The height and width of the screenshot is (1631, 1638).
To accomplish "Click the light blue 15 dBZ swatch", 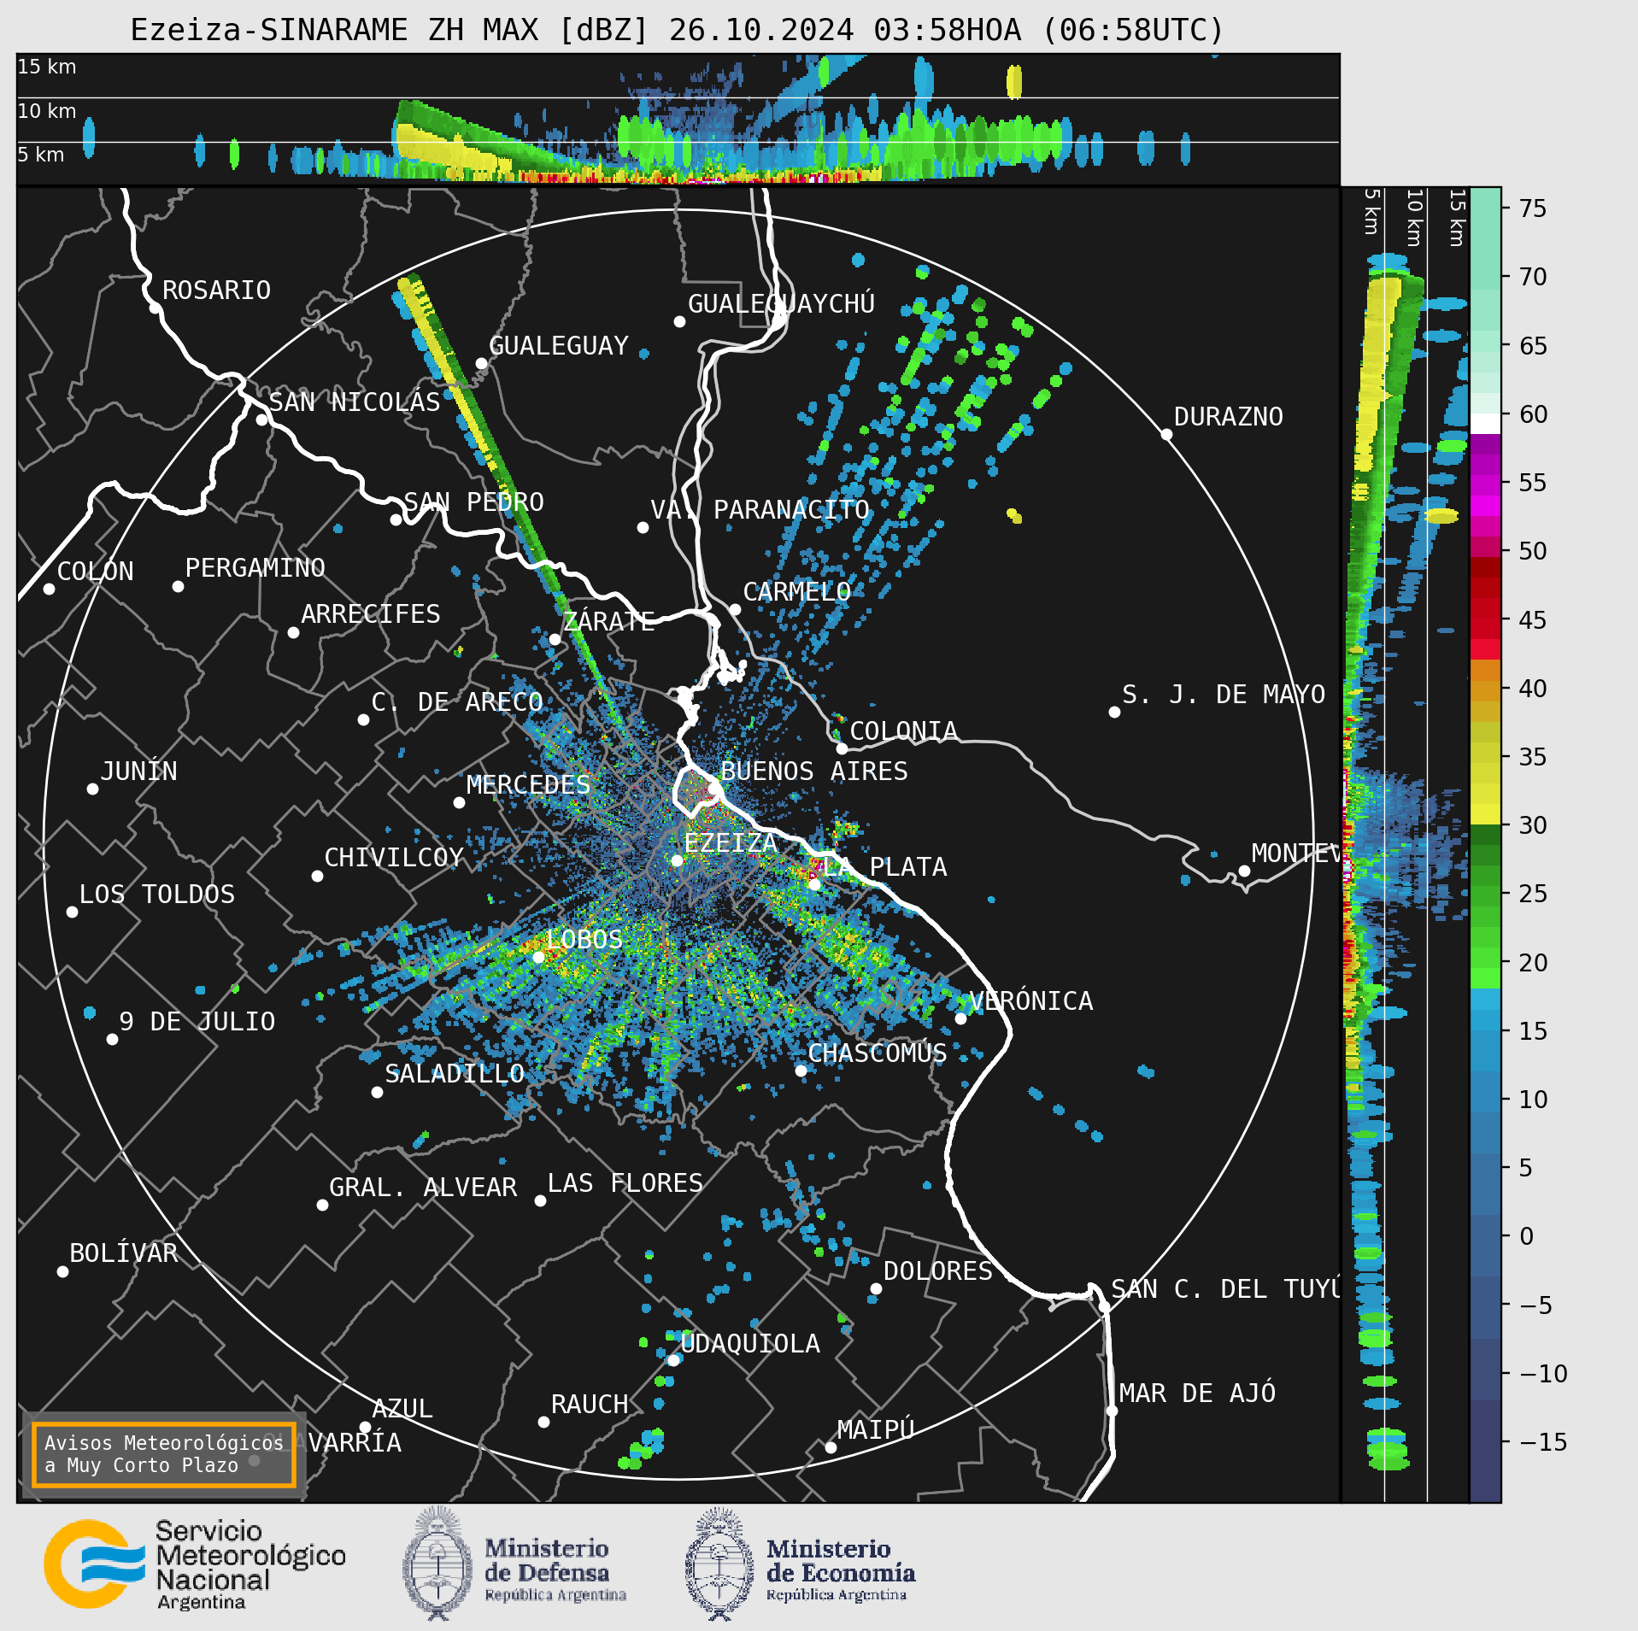I will coord(1485,1020).
